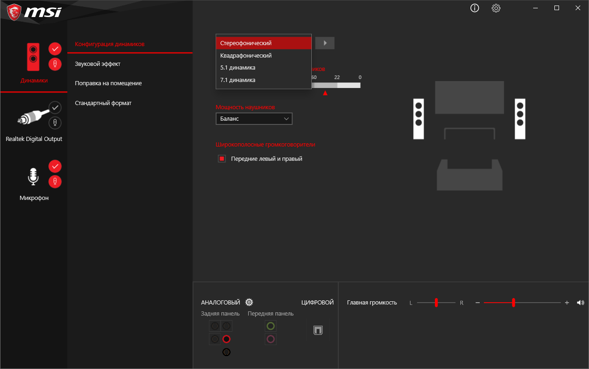Toggle default device checkmark for Микрофон
This screenshot has height=369, width=589.
55,166
